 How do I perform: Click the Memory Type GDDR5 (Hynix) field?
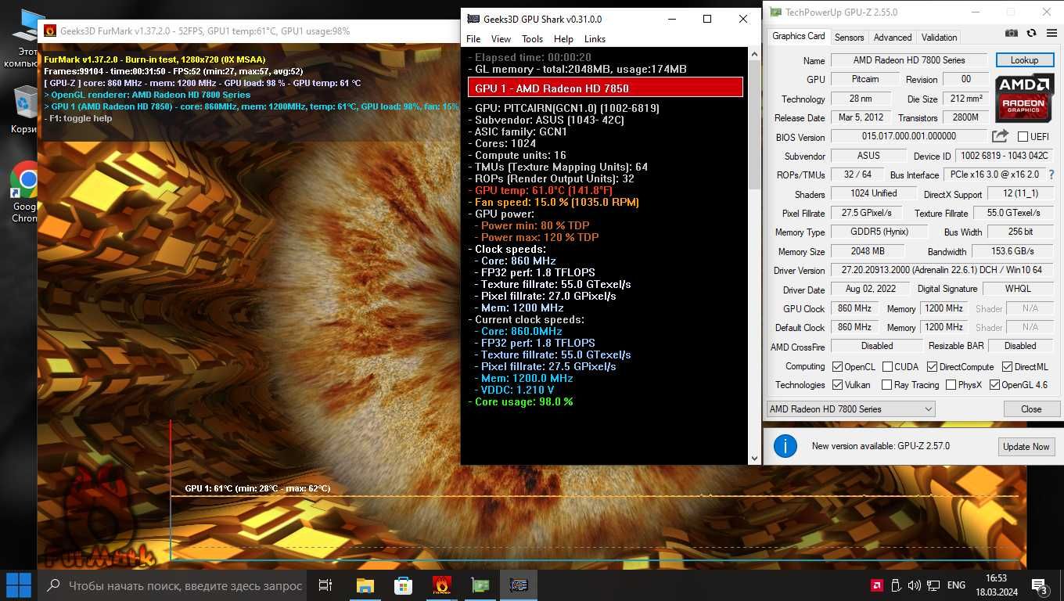coord(879,232)
